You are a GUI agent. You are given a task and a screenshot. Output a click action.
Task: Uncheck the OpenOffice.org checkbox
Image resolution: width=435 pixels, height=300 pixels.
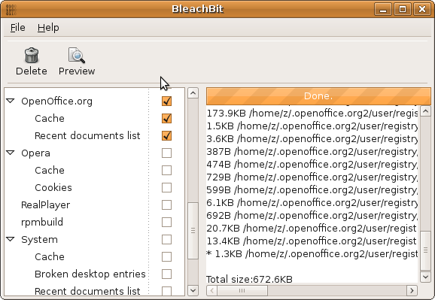pos(166,102)
